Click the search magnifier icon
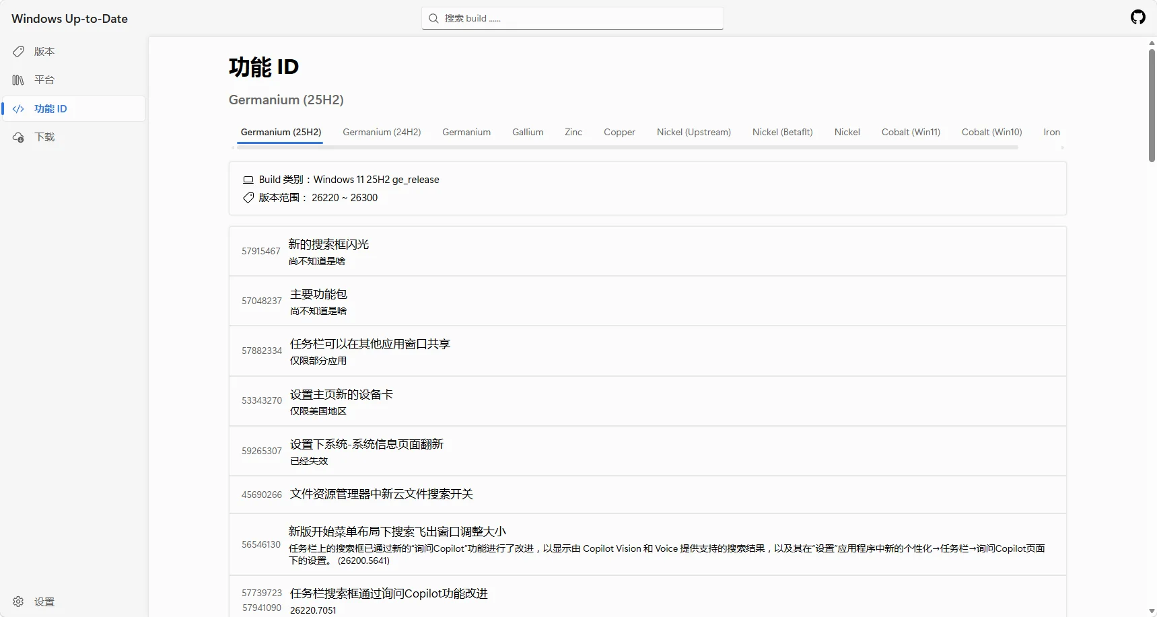 434,18
